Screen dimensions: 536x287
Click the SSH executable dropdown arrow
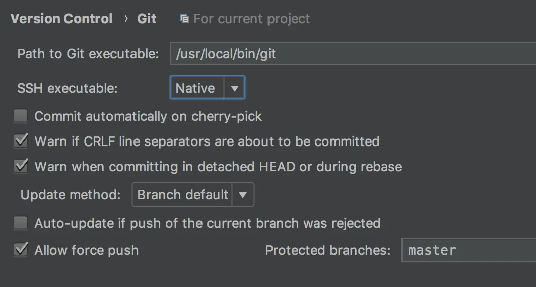click(x=234, y=88)
